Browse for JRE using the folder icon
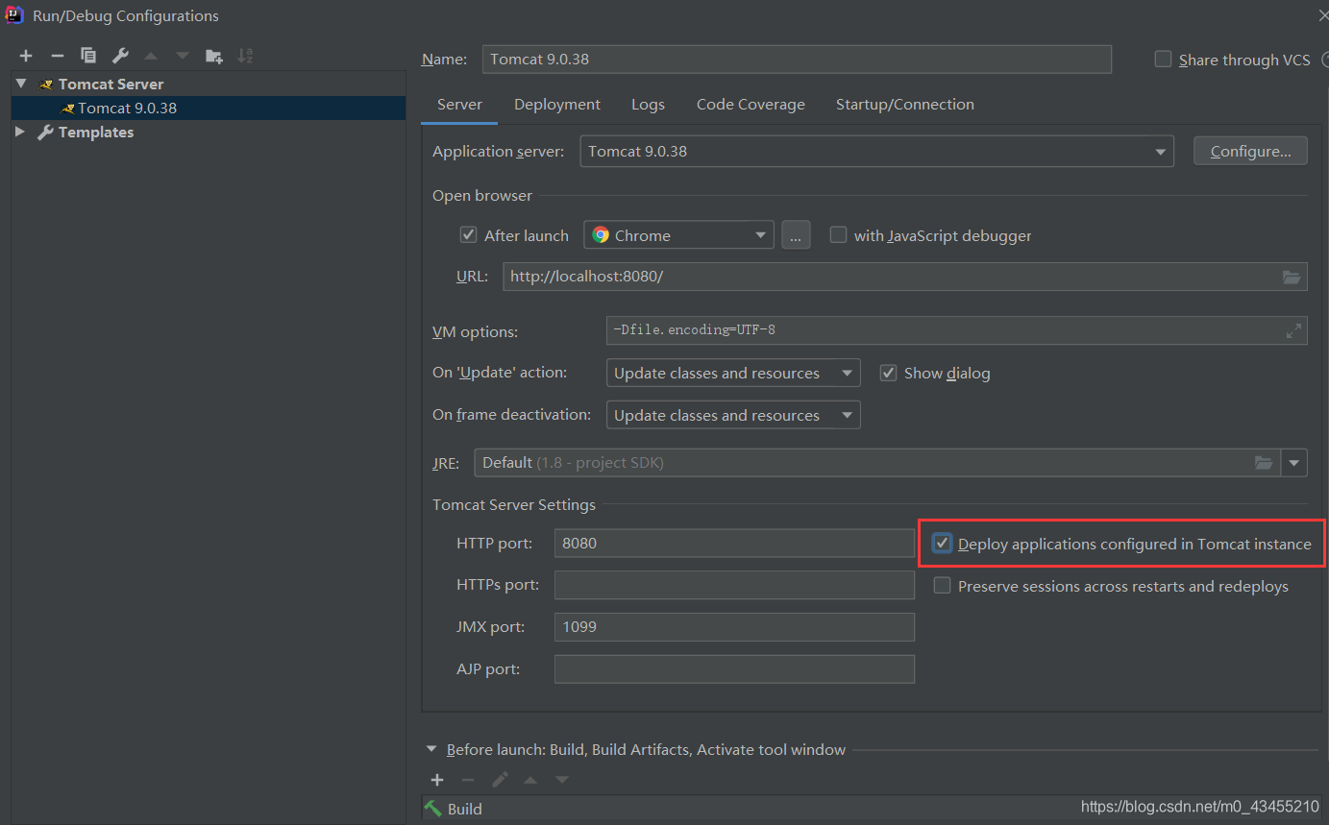Screen dimensions: 1329x825 point(1264,463)
